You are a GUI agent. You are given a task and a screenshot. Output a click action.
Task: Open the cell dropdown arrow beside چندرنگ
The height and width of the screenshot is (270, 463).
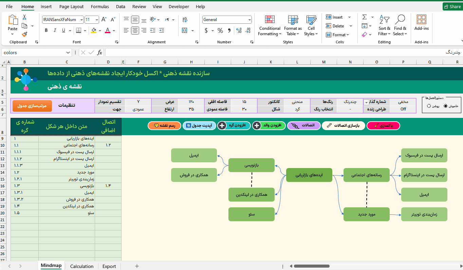click(x=366, y=102)
